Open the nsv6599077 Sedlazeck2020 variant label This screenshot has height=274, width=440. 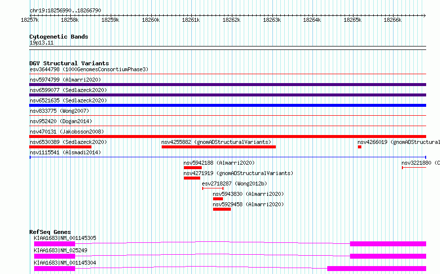tap(68, 90)
